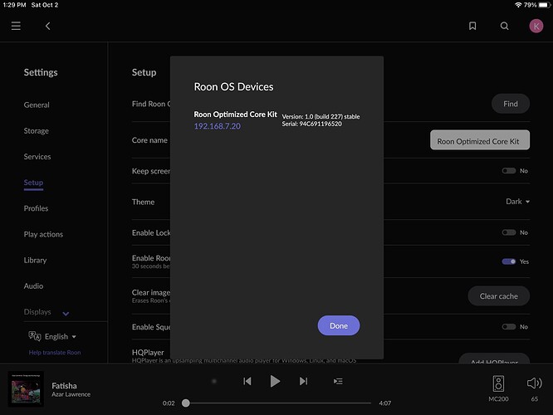
Task: Click the Find button
Action: coord(511,104)
